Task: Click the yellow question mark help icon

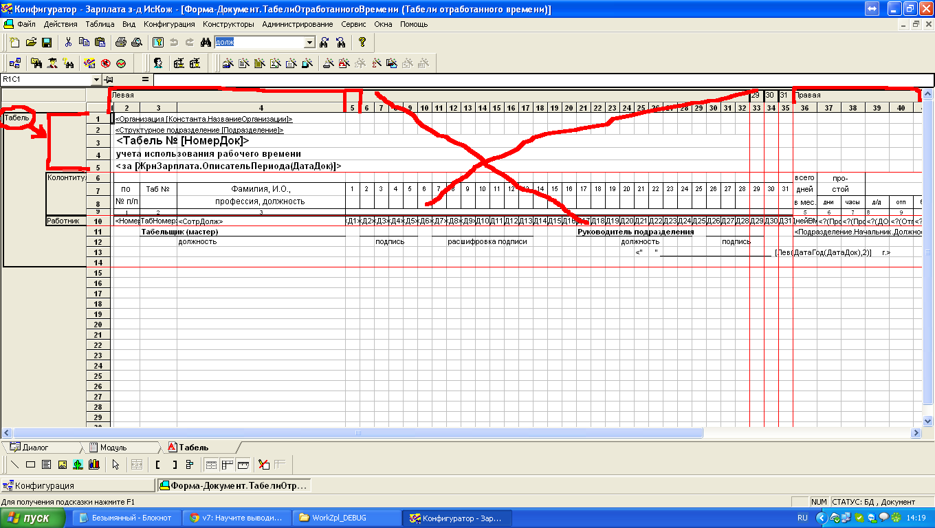Action: 362,42
